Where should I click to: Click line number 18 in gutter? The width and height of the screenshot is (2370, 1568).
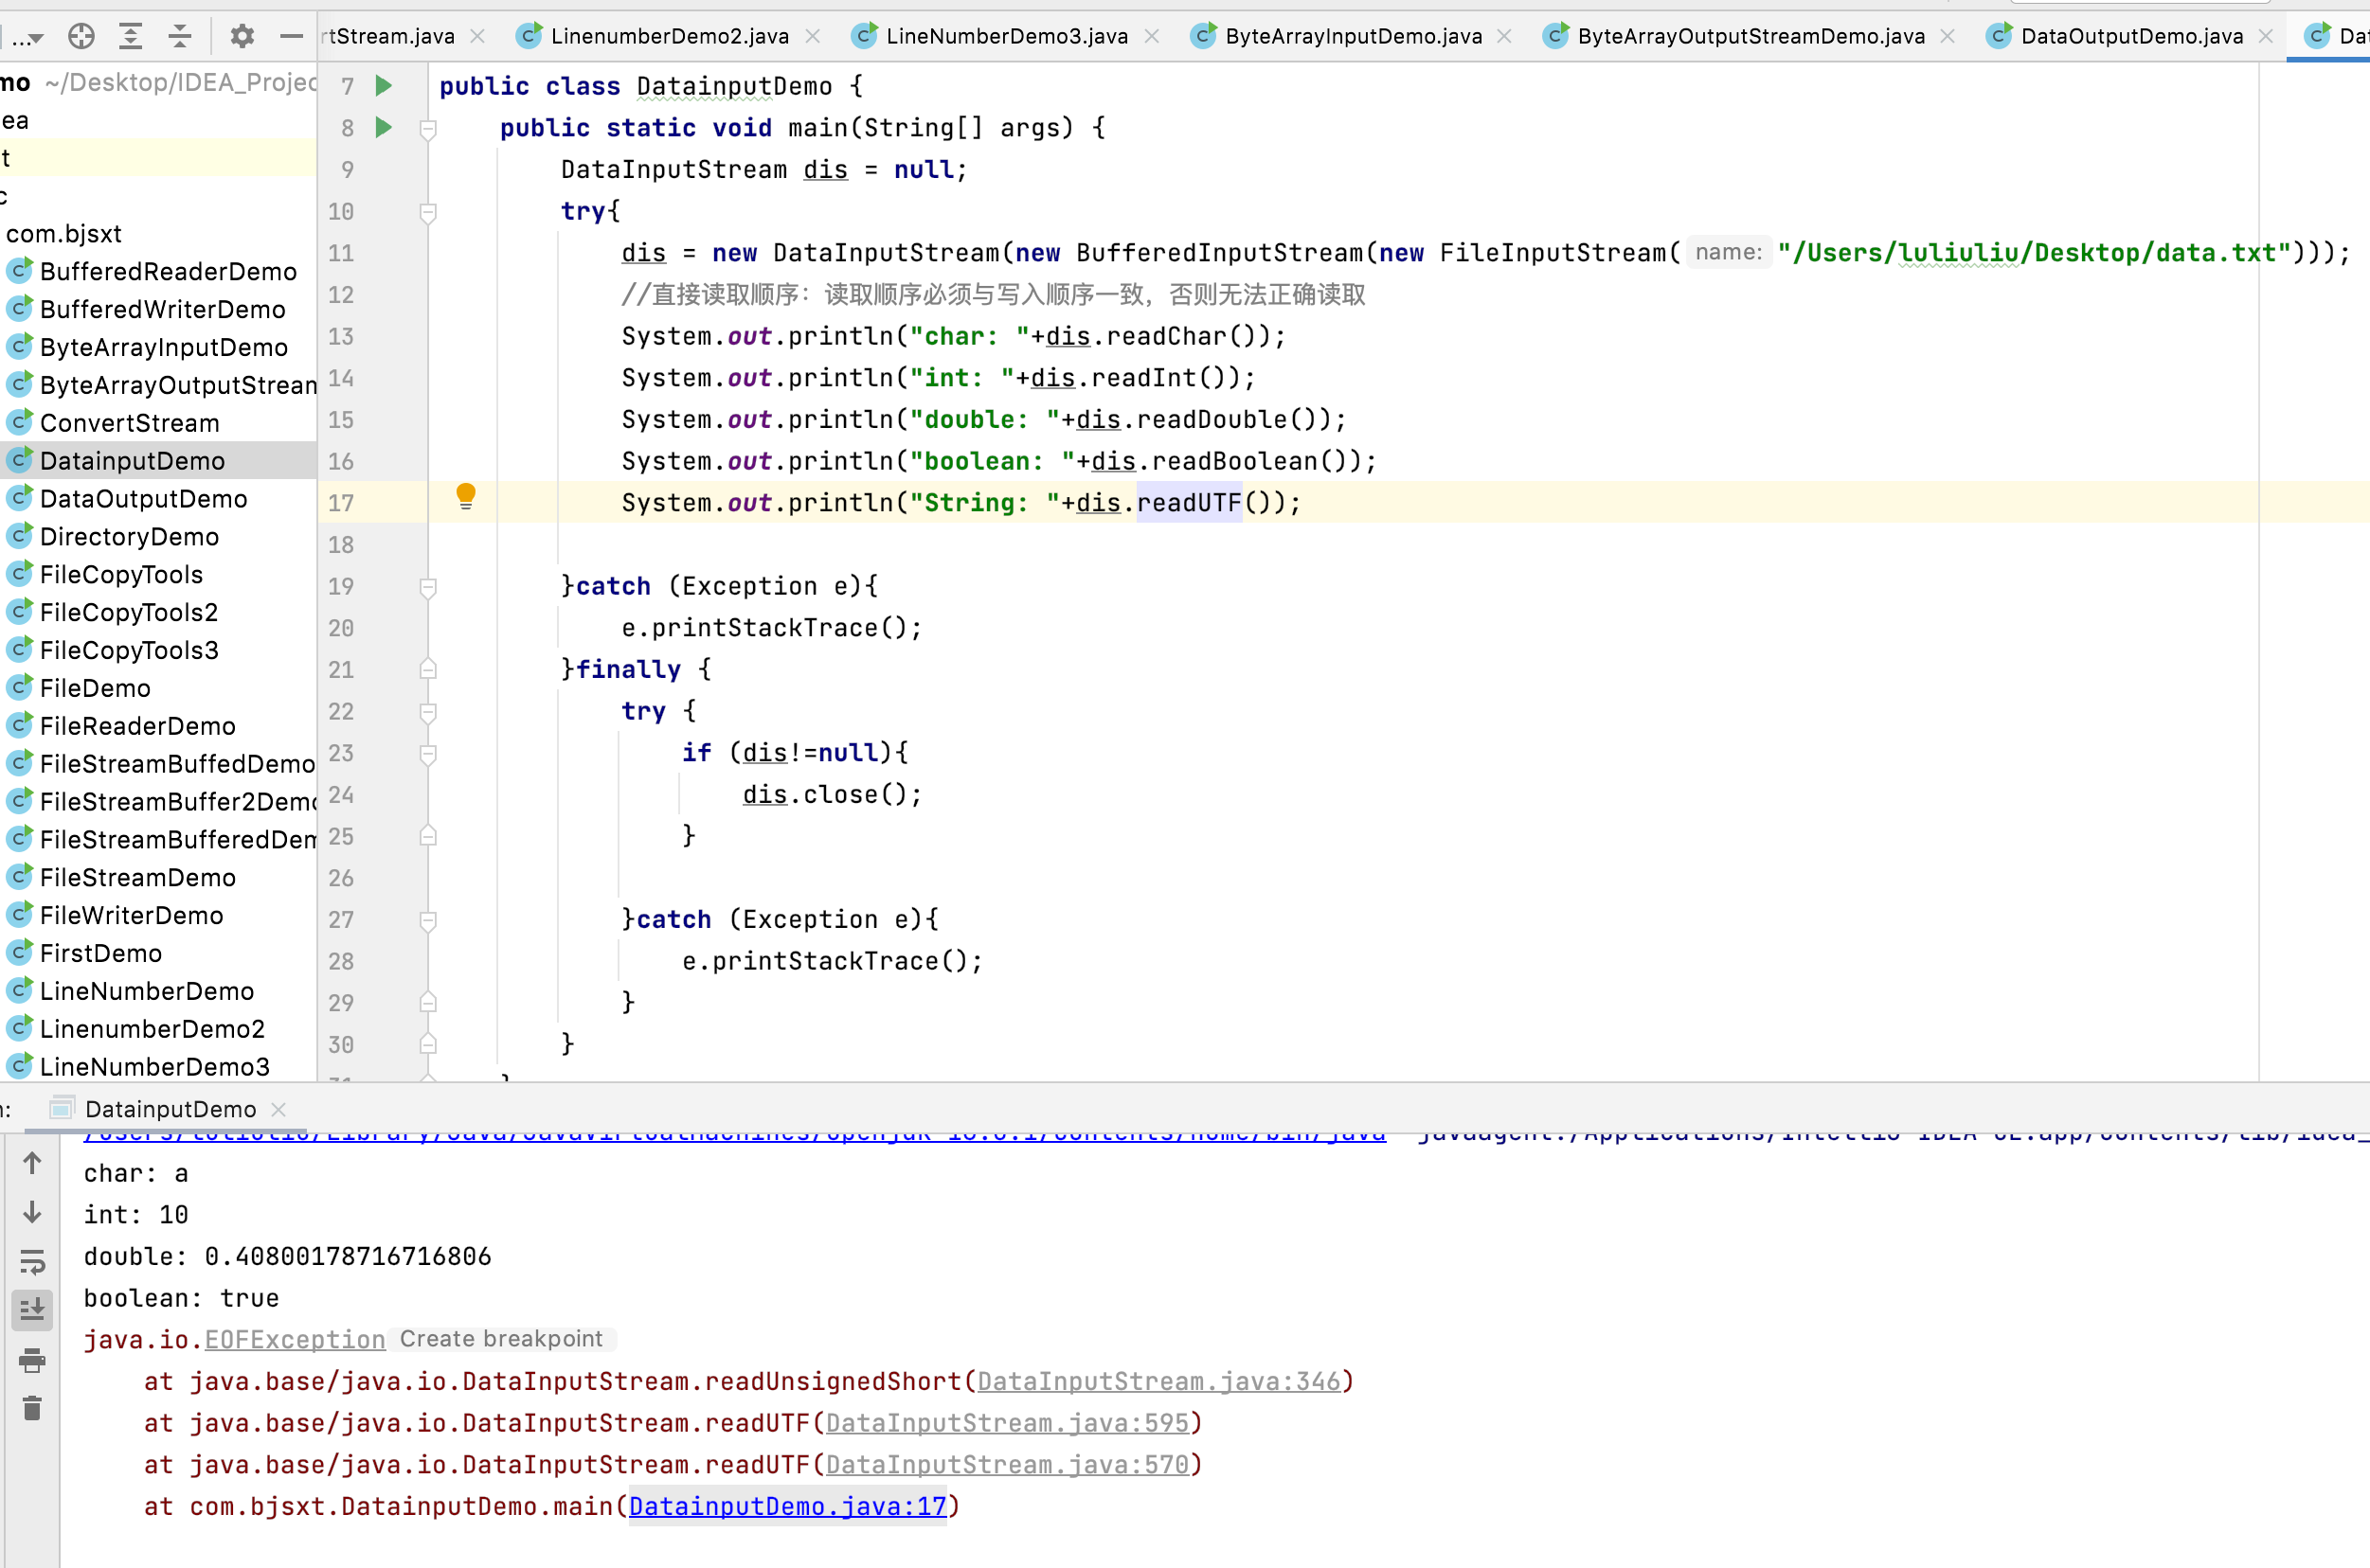tap(340, 545)
